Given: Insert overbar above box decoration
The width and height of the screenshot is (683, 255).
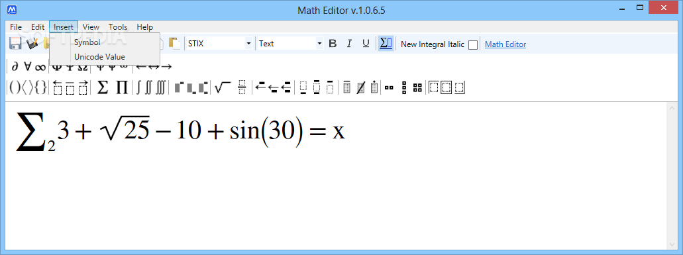Looking at the screenshot, I should click(70, 88).
